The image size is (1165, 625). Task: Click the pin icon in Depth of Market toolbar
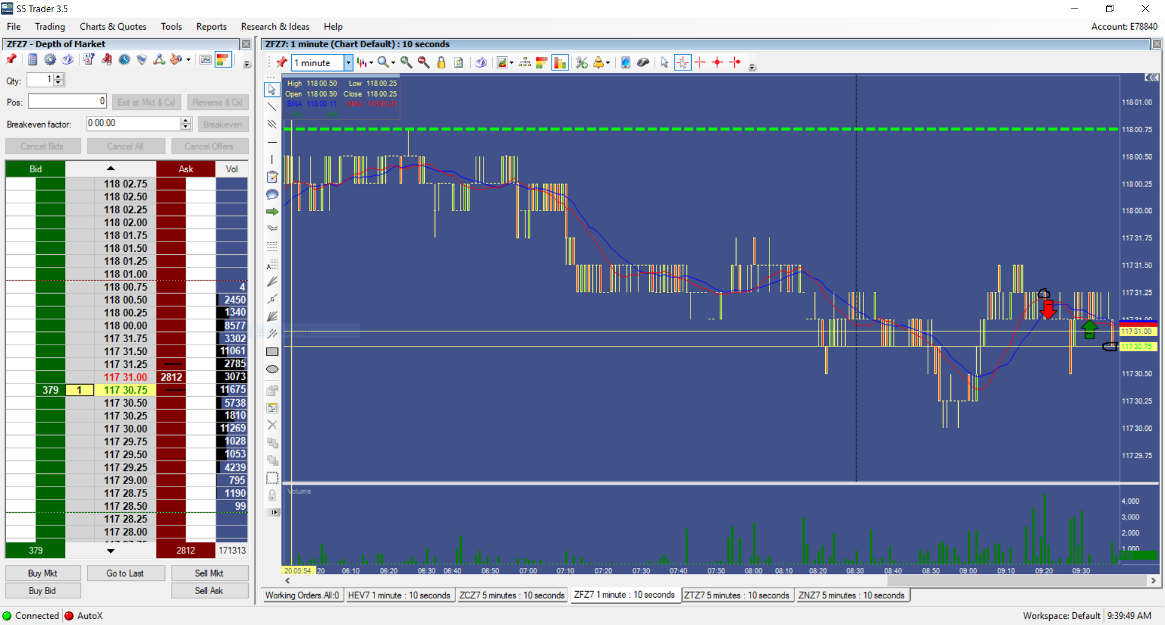[12, 59]
